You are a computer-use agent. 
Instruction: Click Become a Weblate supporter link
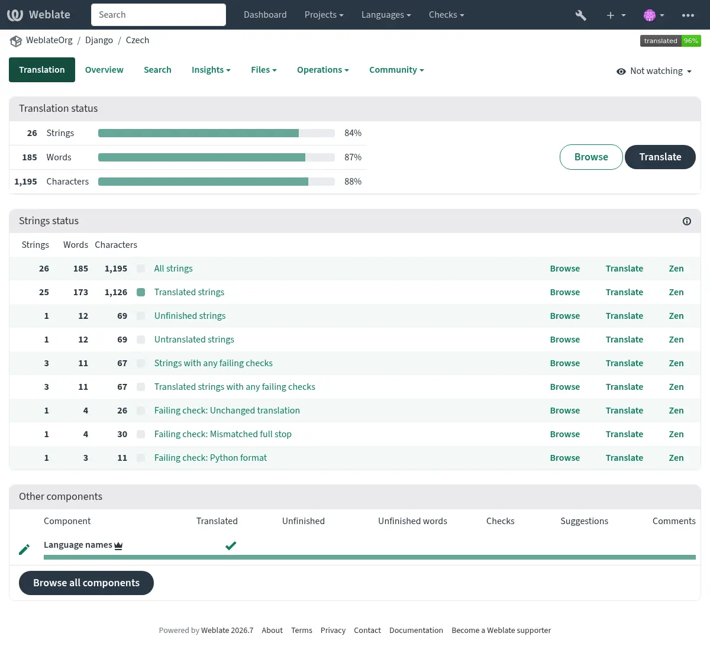coord(501,631)
